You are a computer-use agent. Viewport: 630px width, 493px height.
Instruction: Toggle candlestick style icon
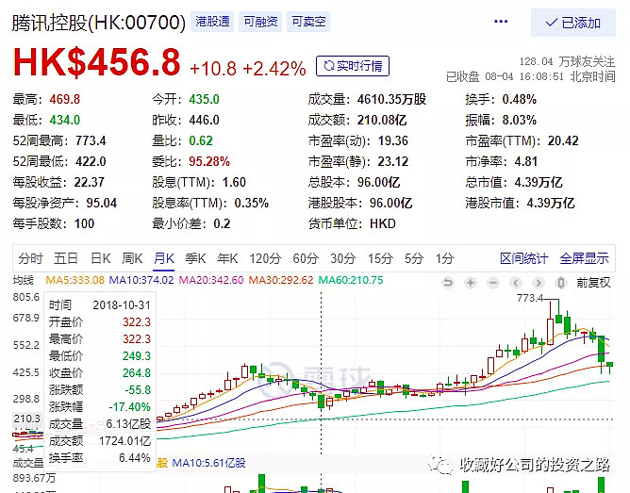click(561, 283)
